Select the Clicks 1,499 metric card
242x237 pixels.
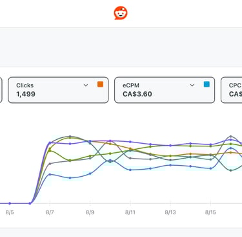[58, 90]
